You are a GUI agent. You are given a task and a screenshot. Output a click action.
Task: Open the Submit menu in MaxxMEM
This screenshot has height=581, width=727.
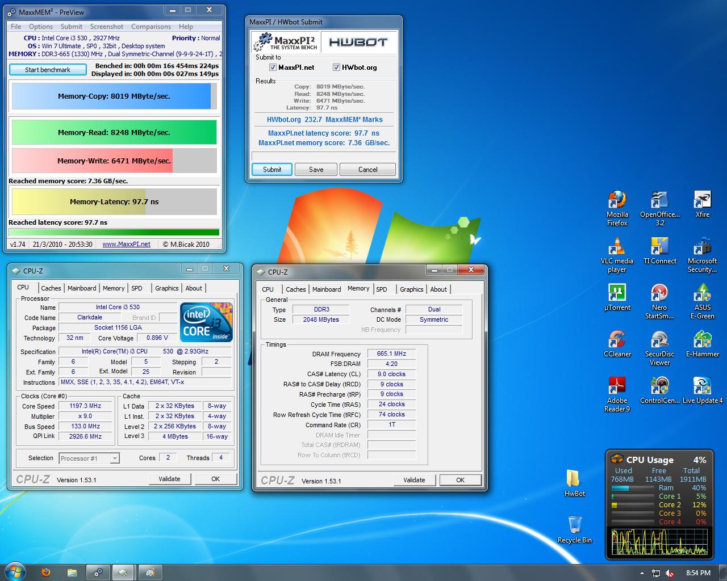point(72,27)
